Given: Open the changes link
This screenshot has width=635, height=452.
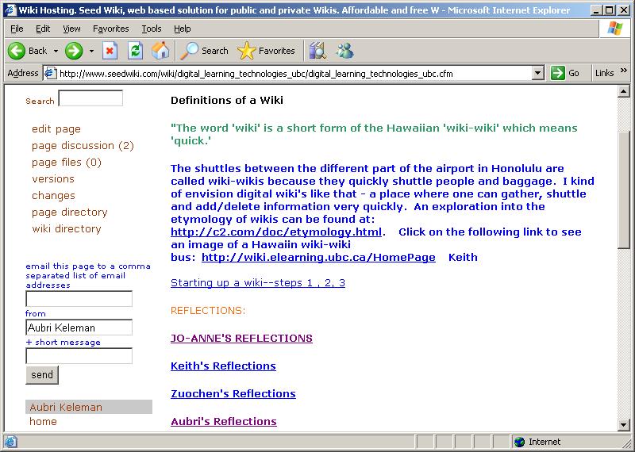Looking at the screenshot, I should coord(53,195).
